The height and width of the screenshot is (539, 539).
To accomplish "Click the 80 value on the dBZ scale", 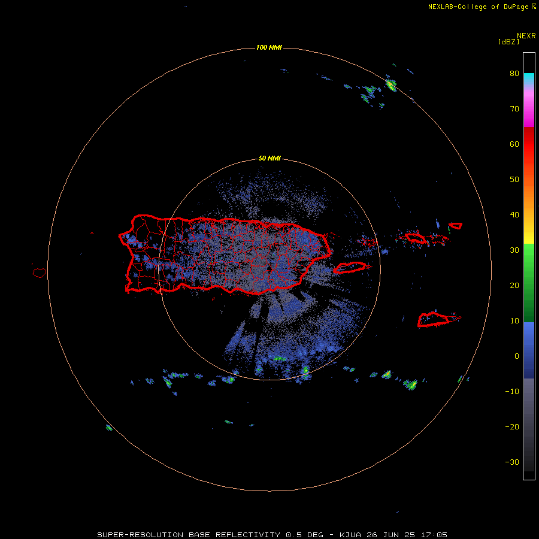I will click(x=514, y=74).
